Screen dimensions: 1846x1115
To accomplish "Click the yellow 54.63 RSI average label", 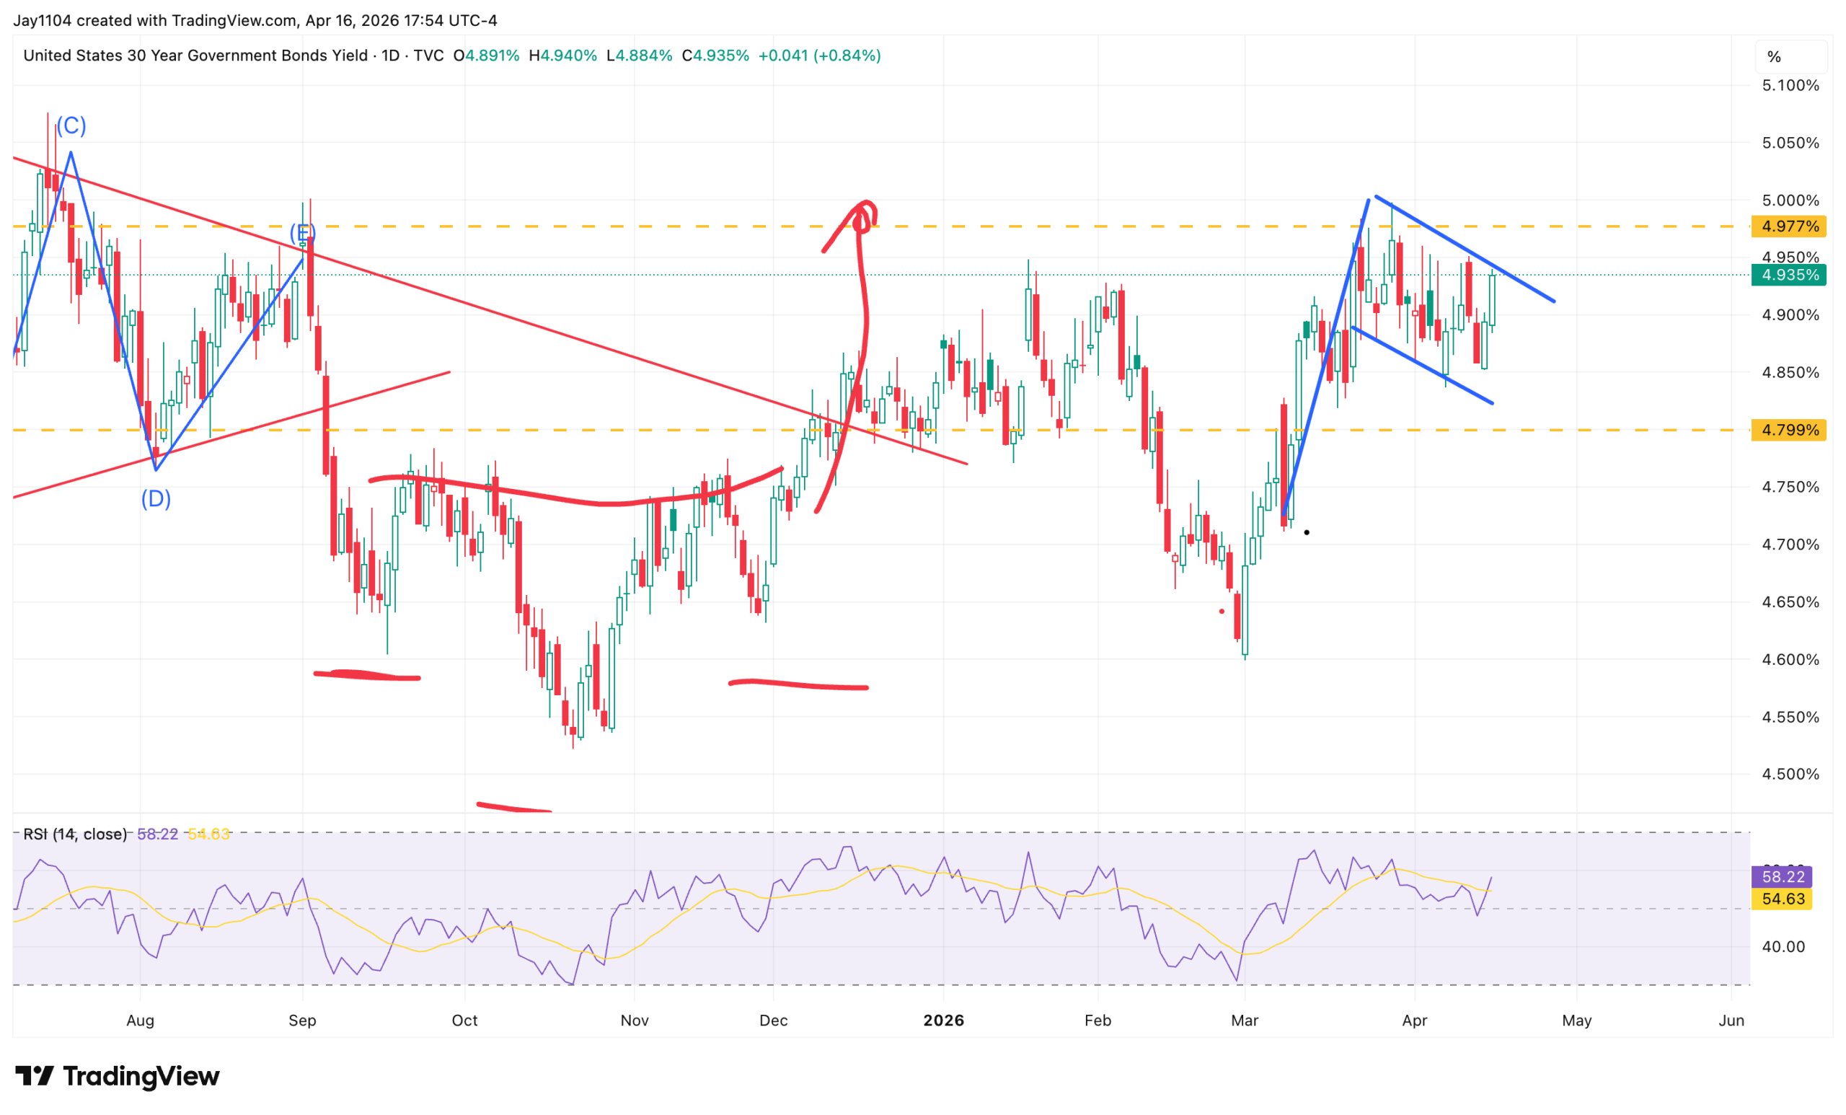I will (x=1782, y=899).
